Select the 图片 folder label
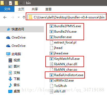Image resolution: width=107 pixels, height=95 pixels. 17,67
